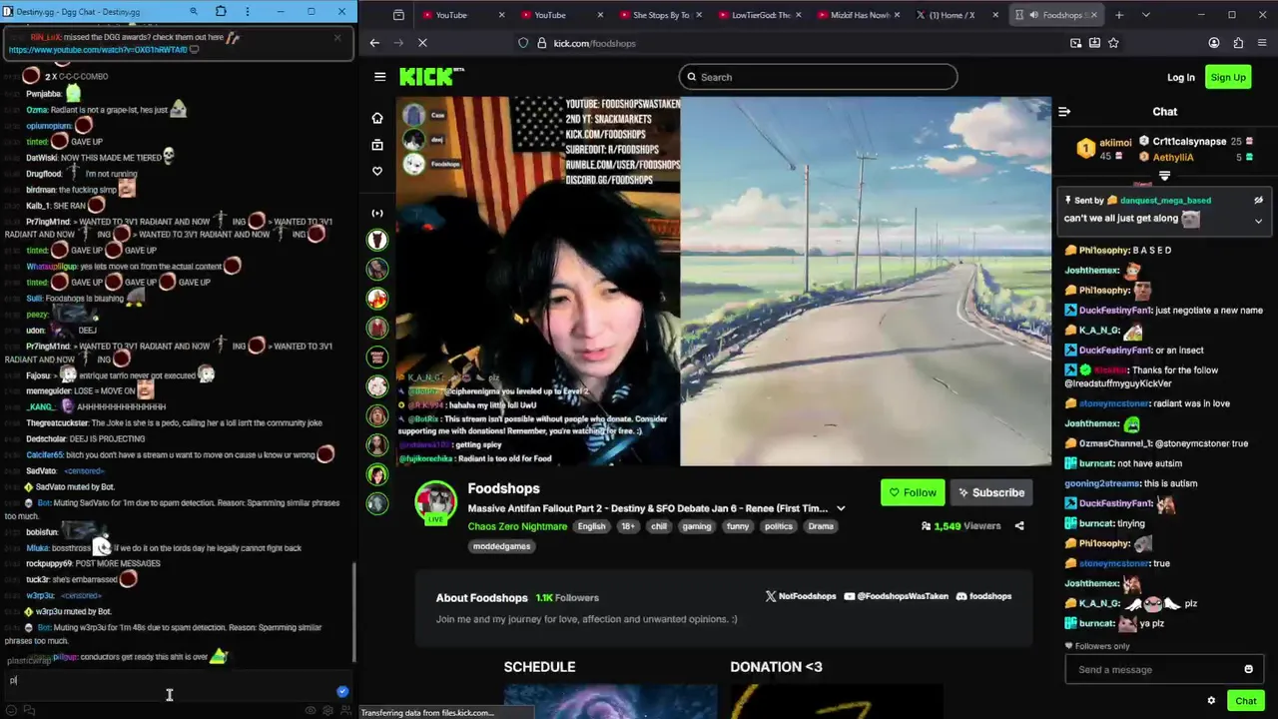The width and height of the screenshot is (1278, 719).
Task: Click Kick search box
Action: pos(818,77)
